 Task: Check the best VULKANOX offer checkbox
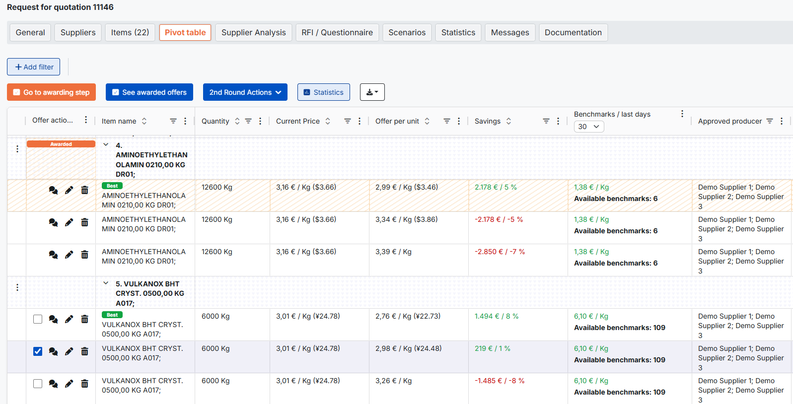click(x=38, y=319)
